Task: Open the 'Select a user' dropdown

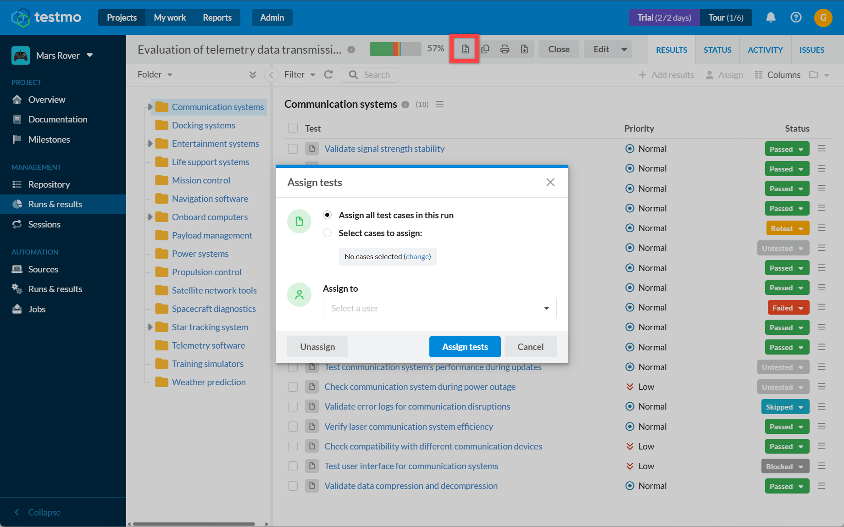Action: pos(439,308)
